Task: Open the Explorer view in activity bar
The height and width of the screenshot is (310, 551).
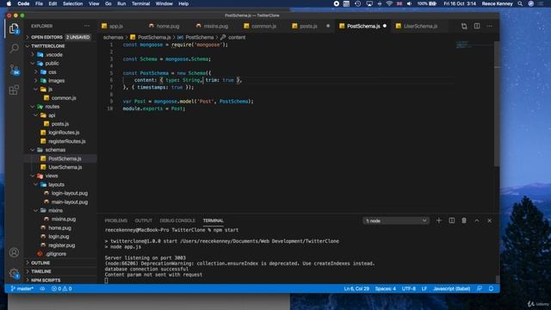Action: point(14,28)
